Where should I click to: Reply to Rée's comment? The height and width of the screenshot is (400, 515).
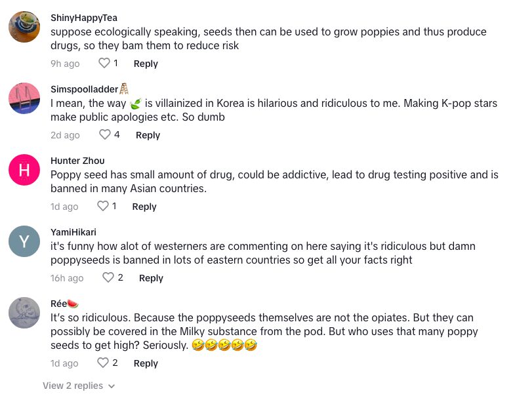tap(146, 363)
